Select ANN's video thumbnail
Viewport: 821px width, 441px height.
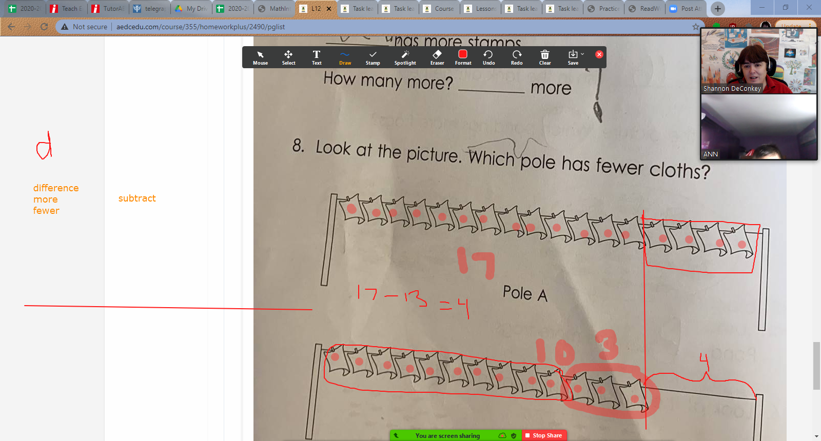[759, 127]
